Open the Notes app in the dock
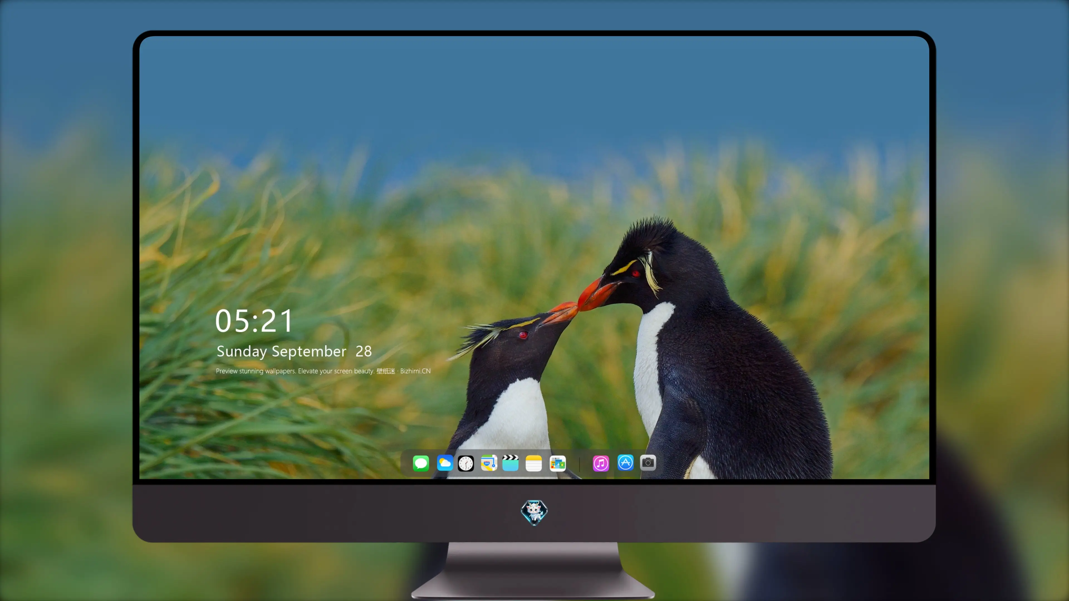The height and width of the screenshot is (601, 1069). click(x=534, y=463)
